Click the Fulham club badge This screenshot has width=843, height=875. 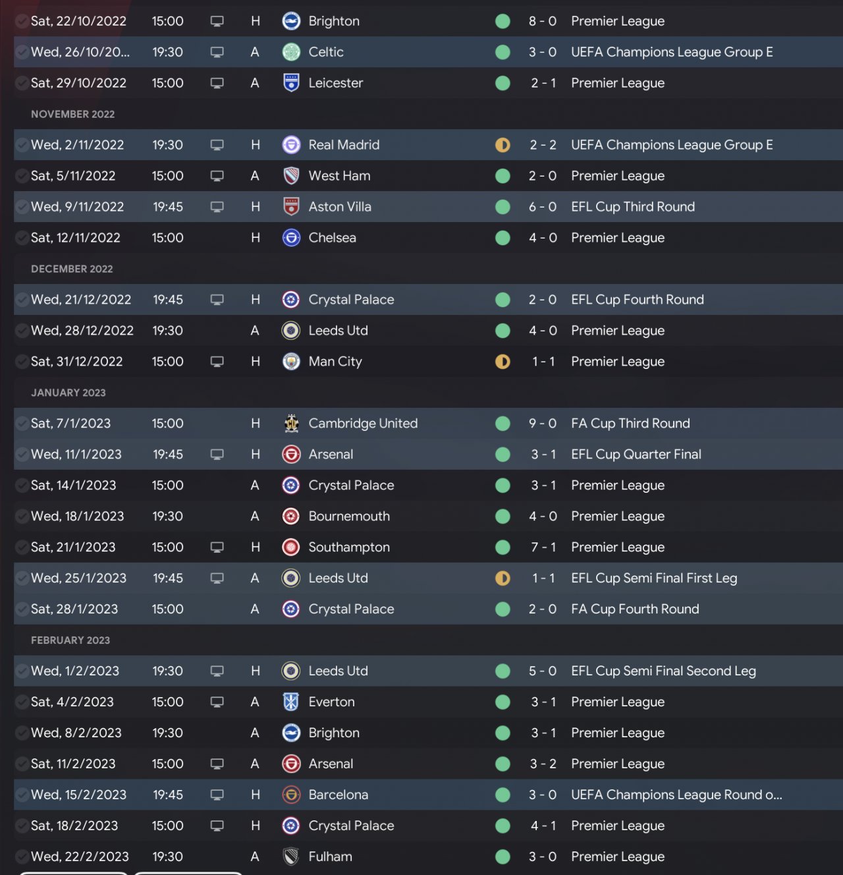point(291,857)
